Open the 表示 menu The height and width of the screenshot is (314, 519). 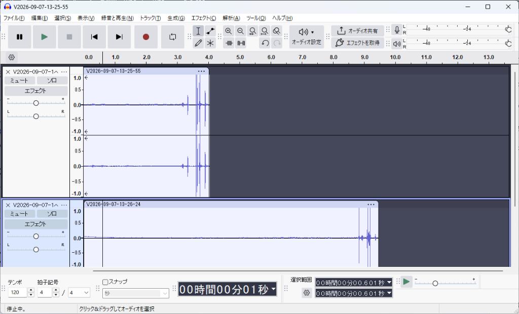pyautogui.click(x=86, y=18)
